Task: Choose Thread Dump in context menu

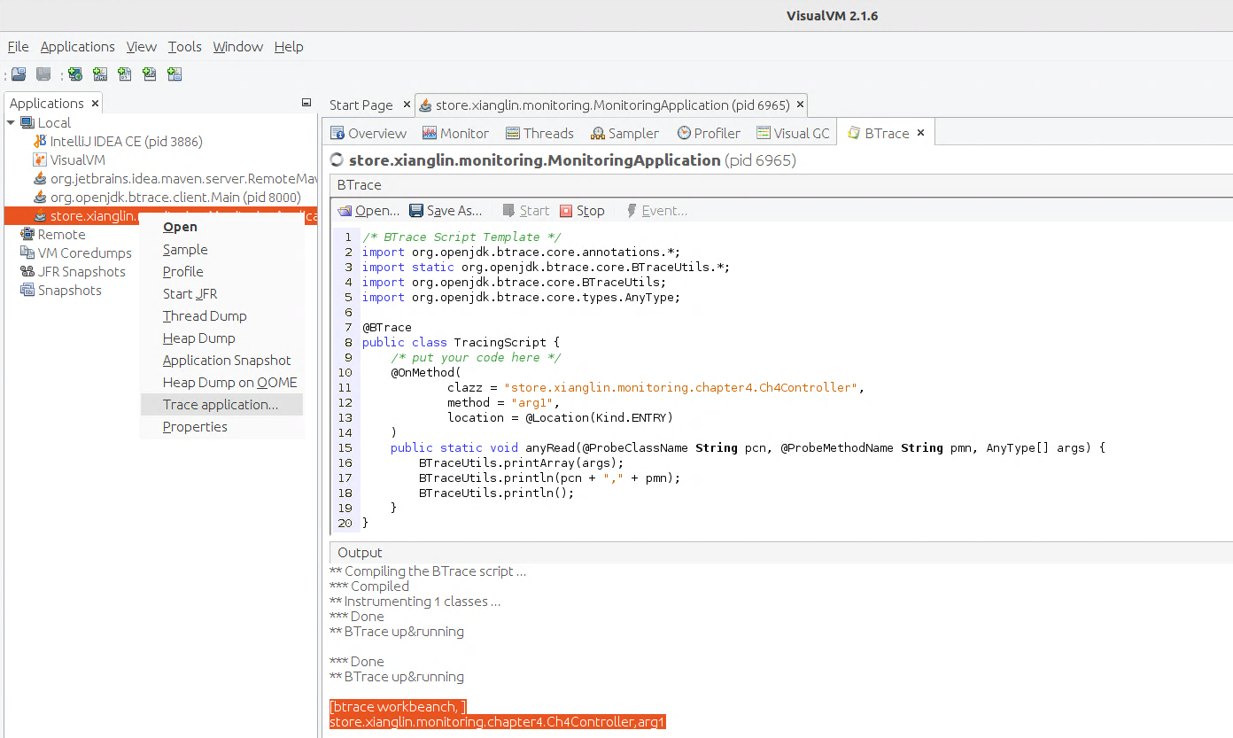Action: (221, 316)
